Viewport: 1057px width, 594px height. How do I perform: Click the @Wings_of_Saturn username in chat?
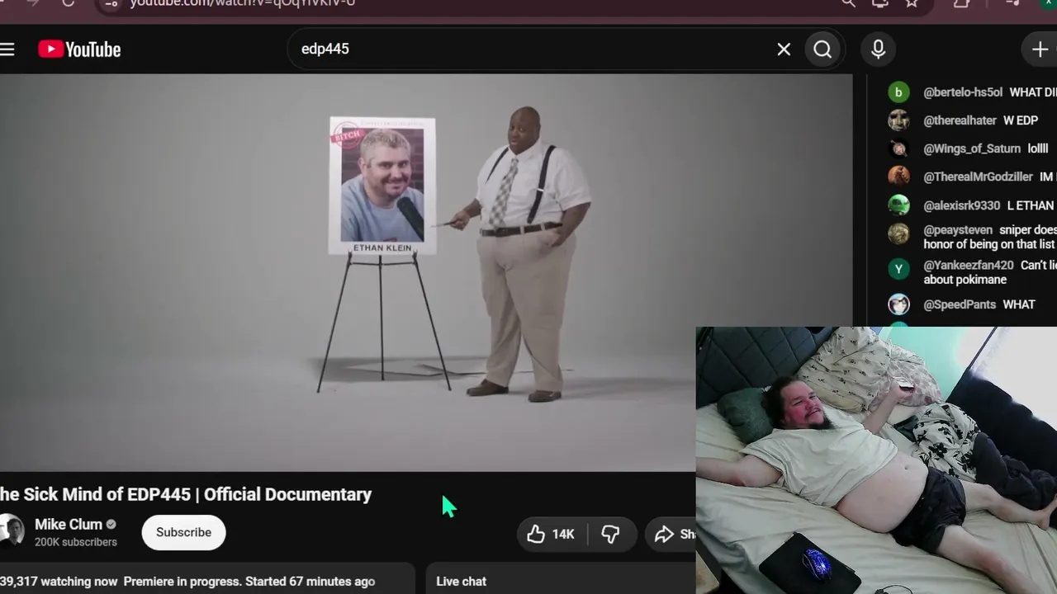click(x=972, y=148)
